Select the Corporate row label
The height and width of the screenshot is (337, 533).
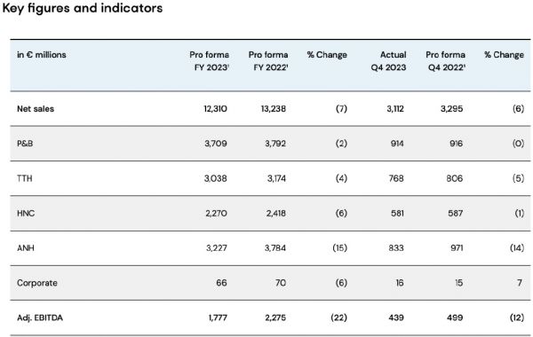(37, 283)
